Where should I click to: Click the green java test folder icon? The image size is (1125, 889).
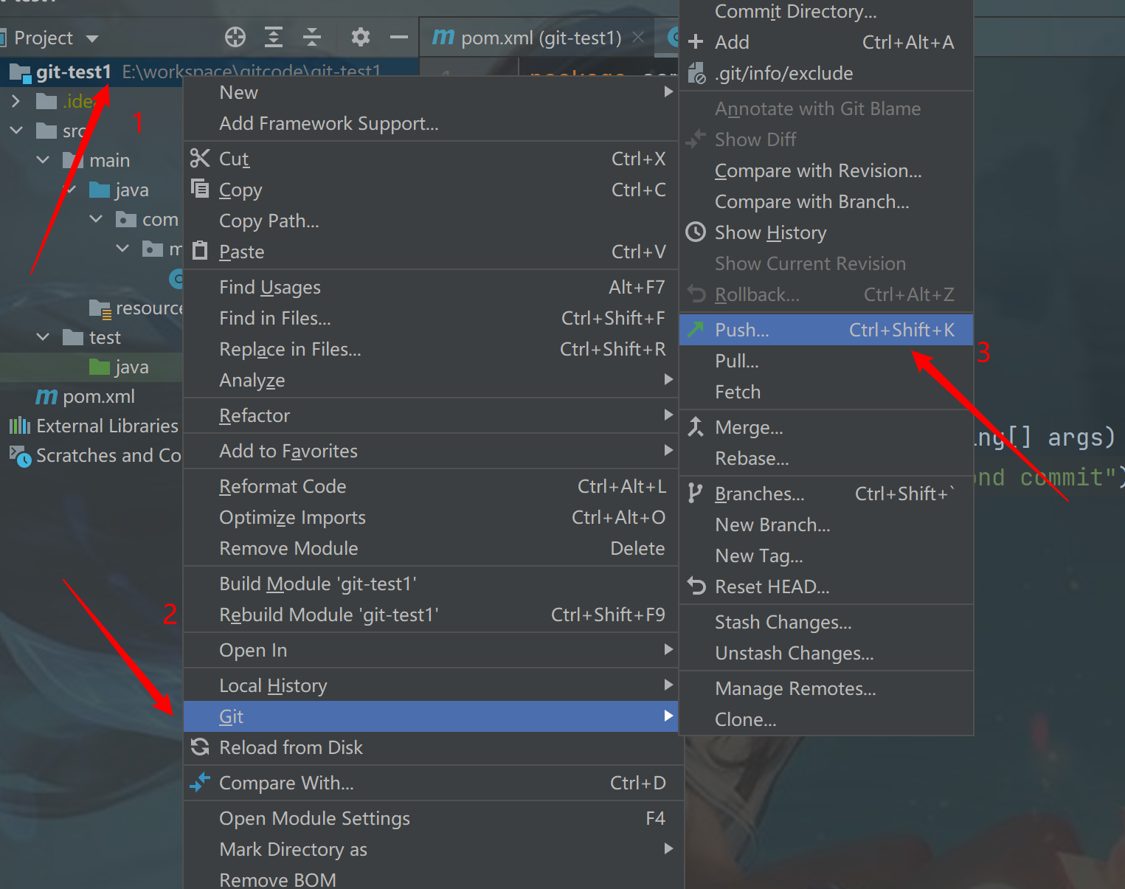coord(100,367)
